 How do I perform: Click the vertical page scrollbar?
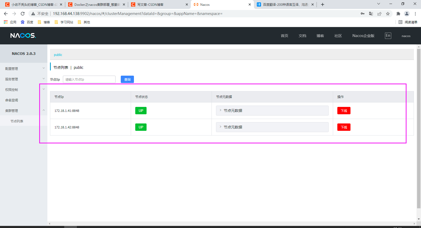(x=419, y=128)
